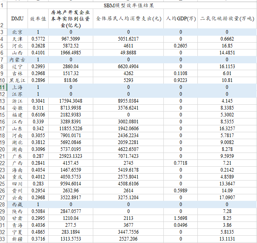Click 福建's efficiency value 0.6106
The height and width of the screenshot is (243, 257).
pos(38,115)
